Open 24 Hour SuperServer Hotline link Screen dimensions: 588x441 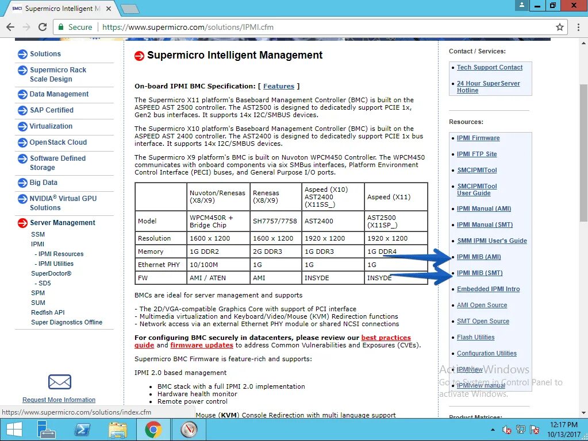pos(488,87)
